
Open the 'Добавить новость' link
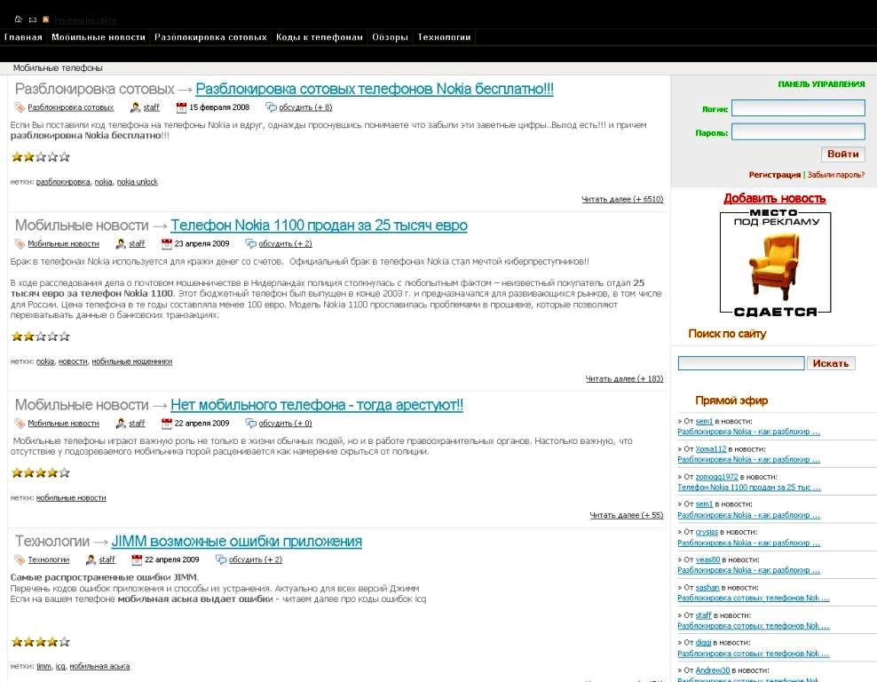[x=775, y=199]
